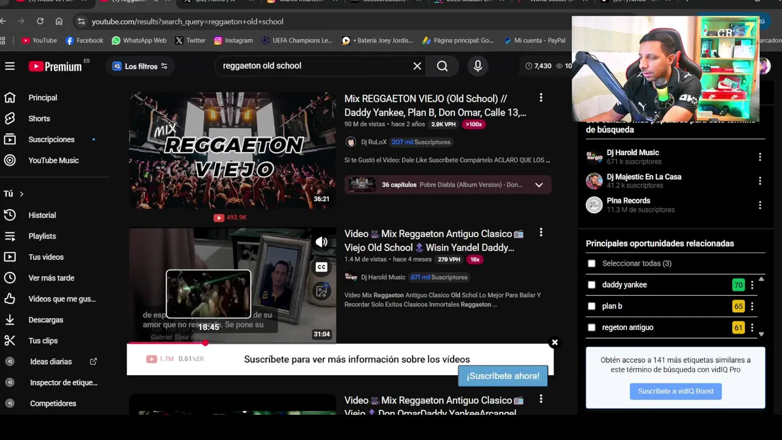The height and width of the screenshot is (440, 782).
Task: Seek using the preview progress bar
Action: click(232, 343)
